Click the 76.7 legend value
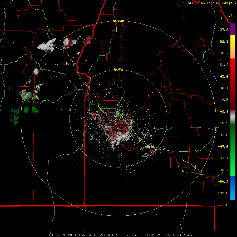 [x=224, y=53]
